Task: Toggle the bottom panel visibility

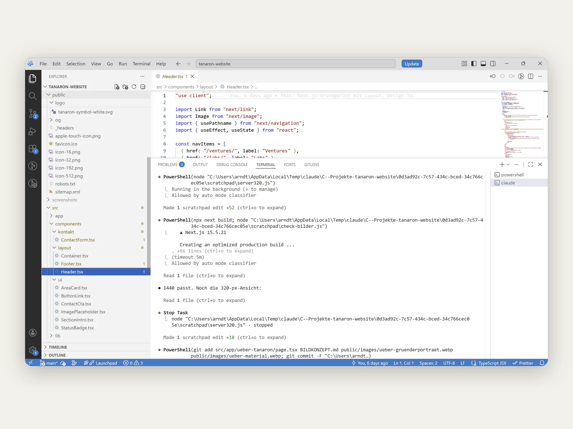Action: point(483,64)
